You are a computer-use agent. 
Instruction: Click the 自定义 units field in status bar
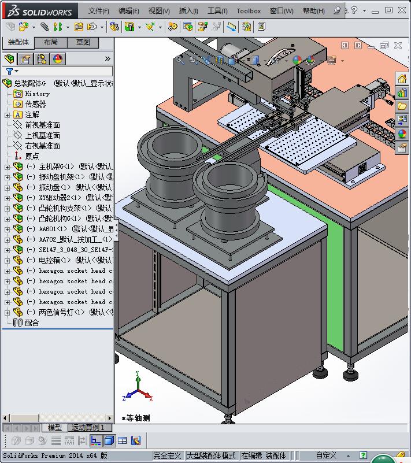[326, 455]
